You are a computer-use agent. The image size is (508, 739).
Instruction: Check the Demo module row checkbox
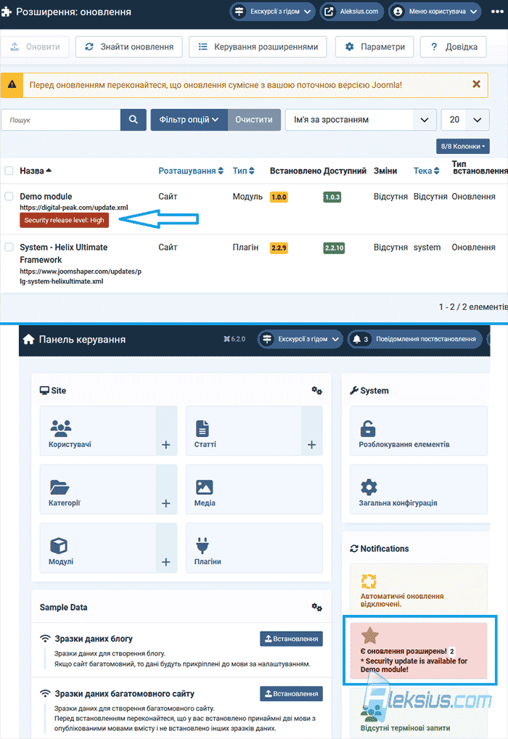point(9,196)
